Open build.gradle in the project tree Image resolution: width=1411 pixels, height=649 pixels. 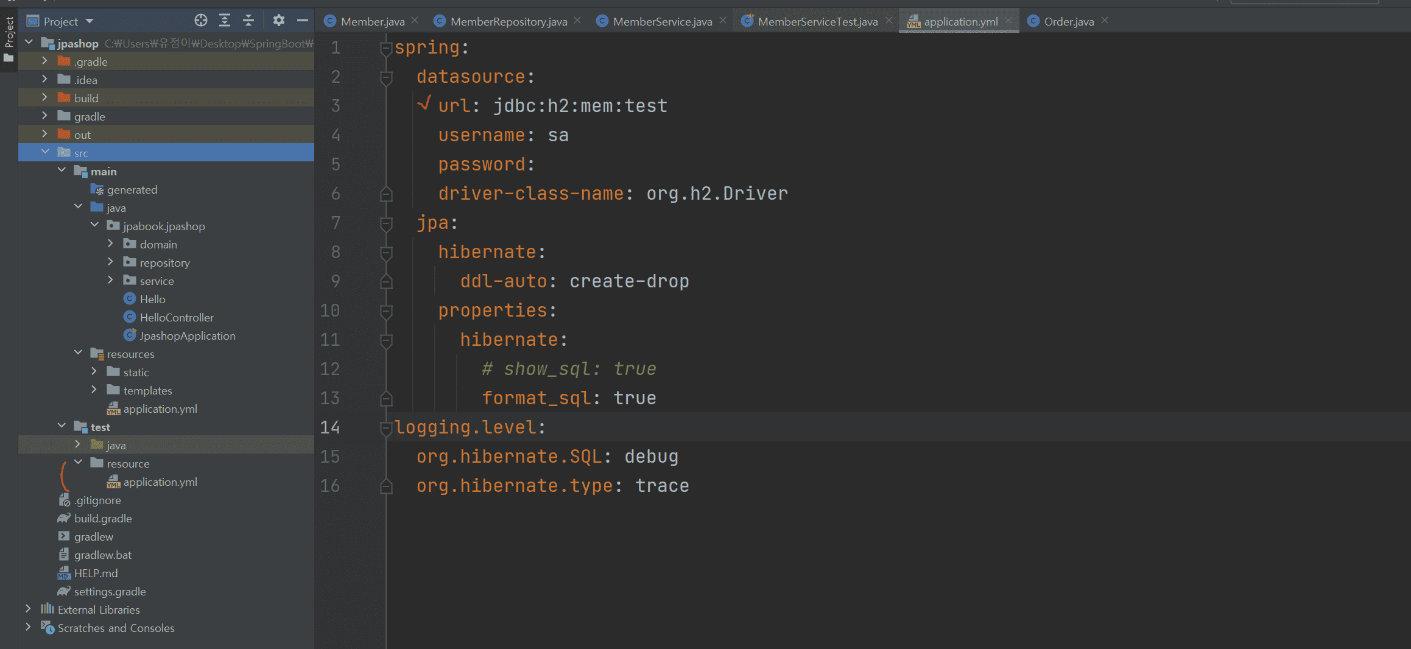103,518
